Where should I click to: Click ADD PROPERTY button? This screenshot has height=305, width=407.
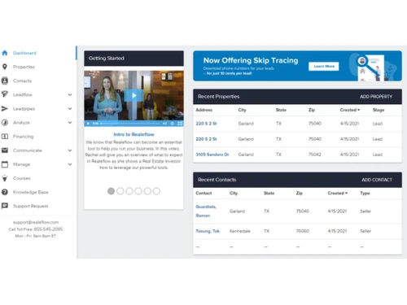coord(376,97)
